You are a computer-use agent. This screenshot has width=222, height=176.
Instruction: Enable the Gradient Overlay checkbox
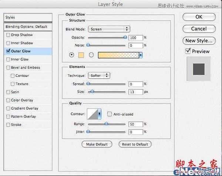8,108
